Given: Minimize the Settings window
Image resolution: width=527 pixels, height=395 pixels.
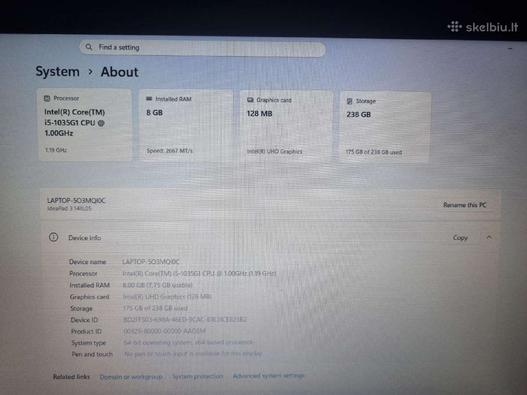Looking at the screenshot, I should pyautogui.click(x=510, y=49).
